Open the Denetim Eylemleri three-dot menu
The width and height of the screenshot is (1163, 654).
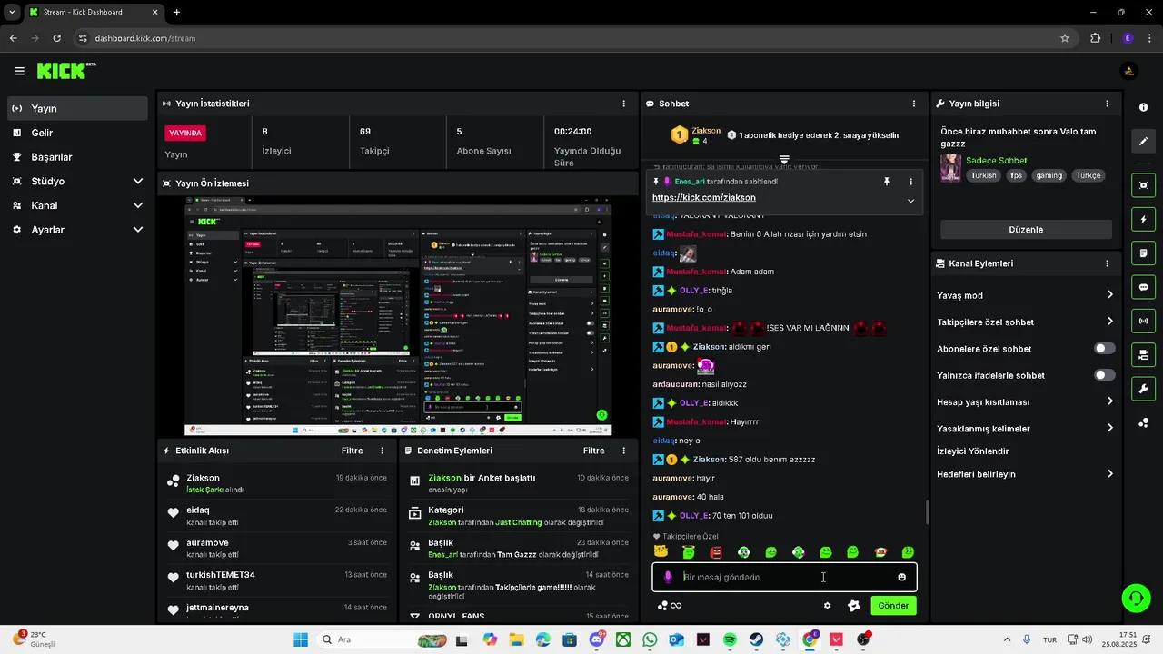click(623, 451)
